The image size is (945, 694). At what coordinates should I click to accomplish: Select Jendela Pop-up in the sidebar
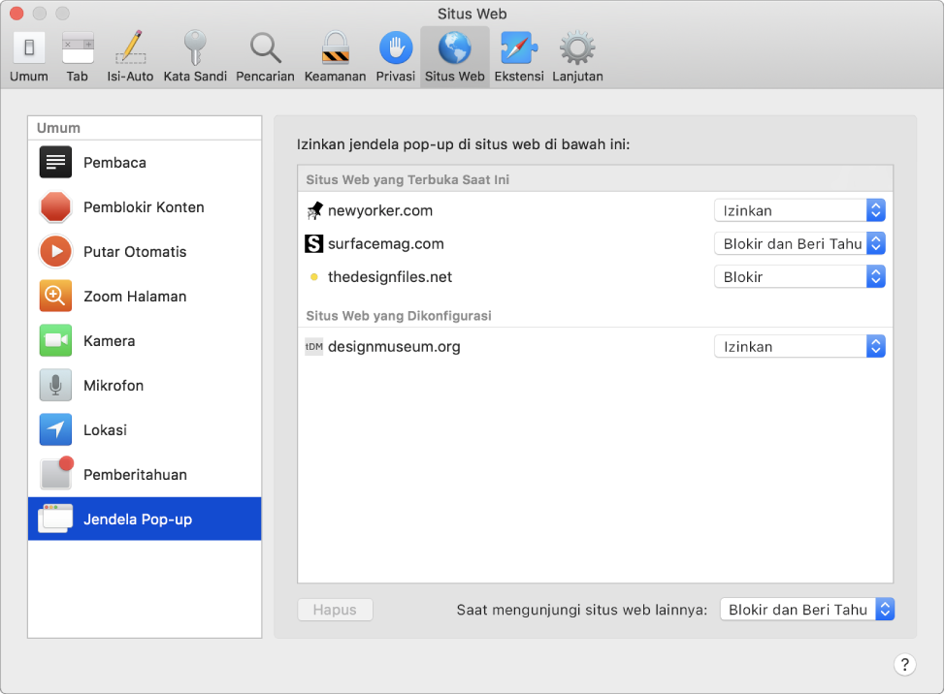[x=145, y=519]
